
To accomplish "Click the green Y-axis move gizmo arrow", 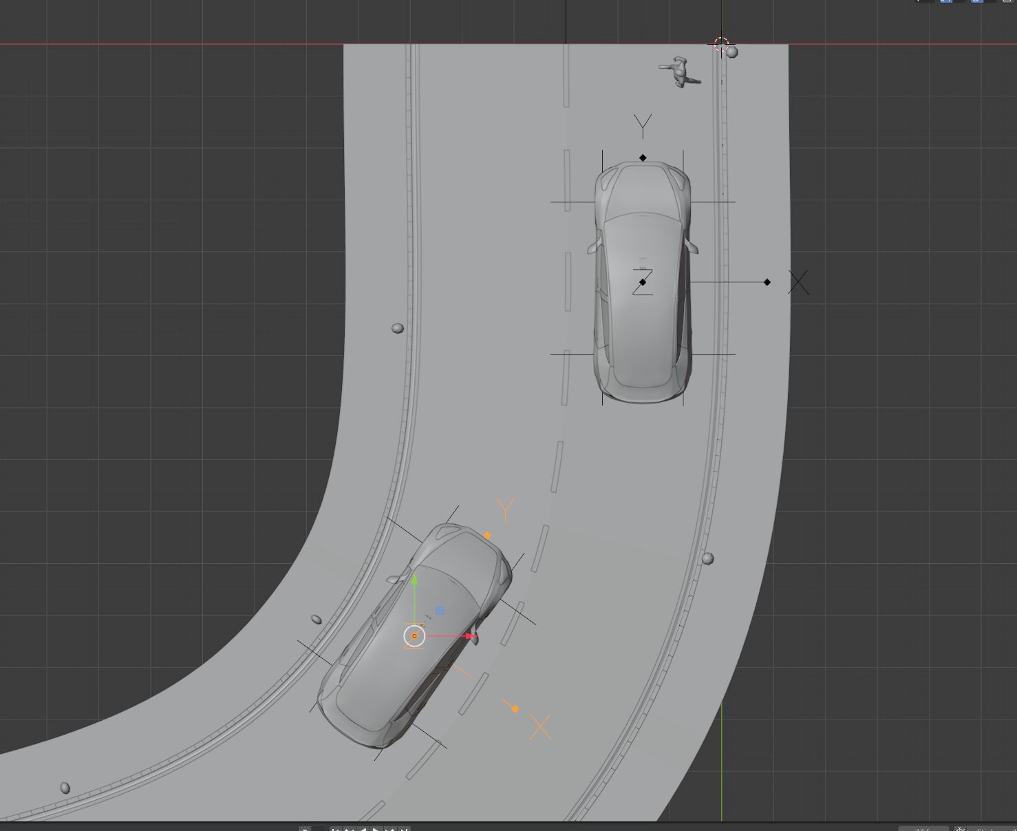I will pyautogui.click(x=414, y=580).
